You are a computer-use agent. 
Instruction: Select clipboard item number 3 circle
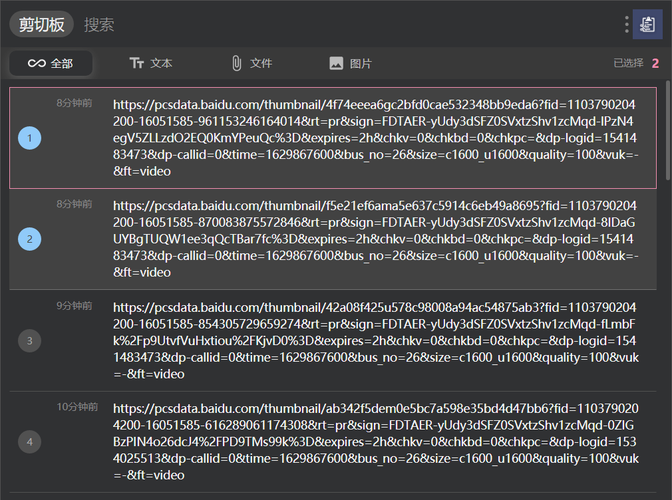pyautogui.click(x=29, y=340)
